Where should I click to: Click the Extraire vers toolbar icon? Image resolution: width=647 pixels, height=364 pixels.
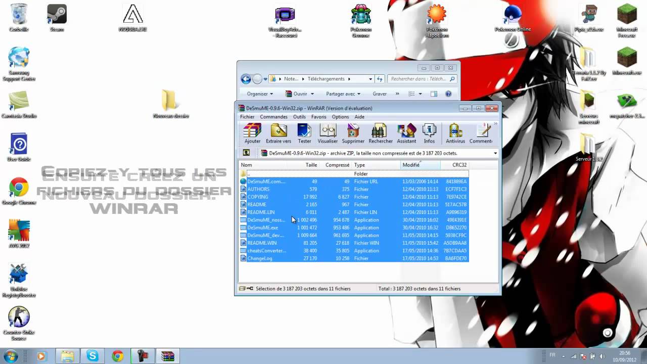[x=279, y=133]
